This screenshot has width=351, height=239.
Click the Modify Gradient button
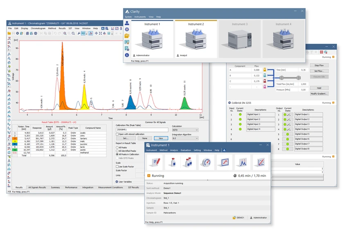click(x=319, y=93)
